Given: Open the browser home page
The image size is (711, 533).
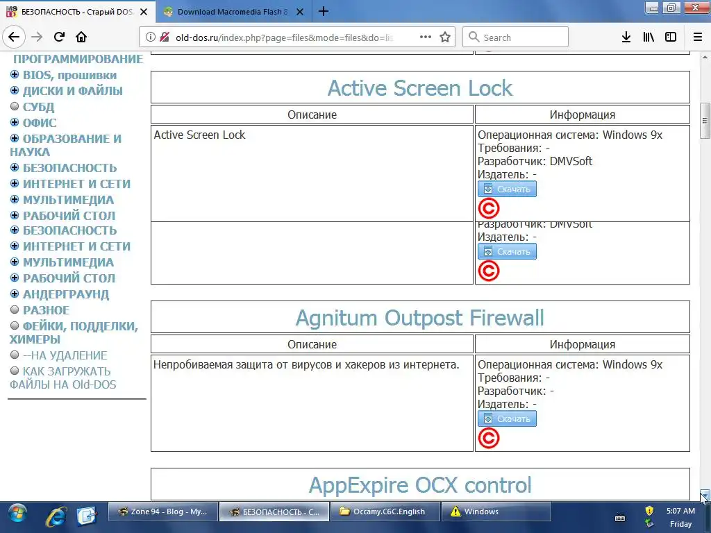Looking at the screenshot, I should 81,37.
